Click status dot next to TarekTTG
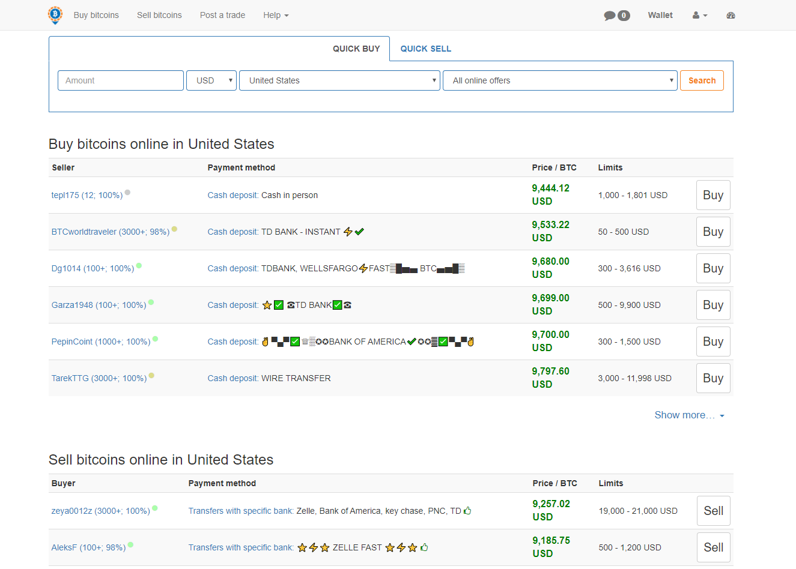This screenshot has width=796, height=569. pyautogui.click(x=151, y=376)
